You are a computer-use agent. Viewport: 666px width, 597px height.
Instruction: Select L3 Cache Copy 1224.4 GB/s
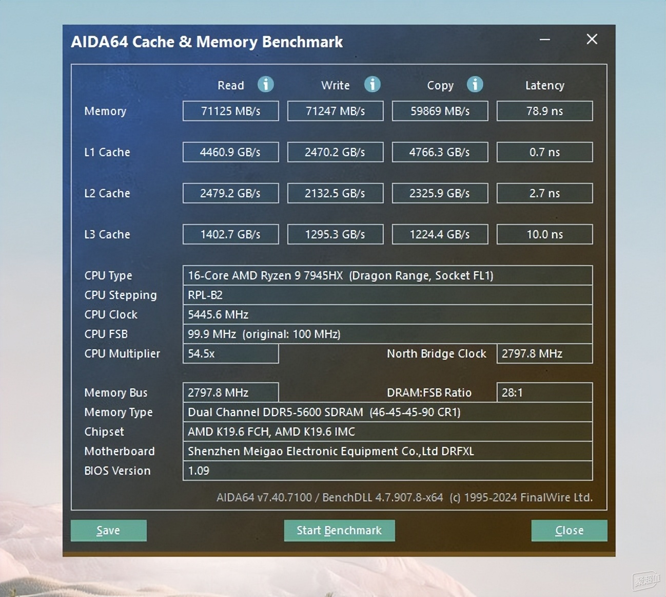pos(440,234)
